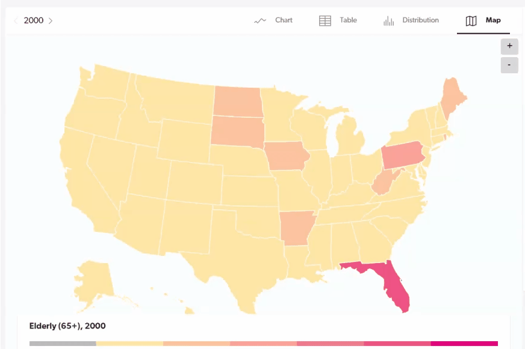Click the Map tab label
The height and width of the screenshot is (349, 525).
[493, 20]
